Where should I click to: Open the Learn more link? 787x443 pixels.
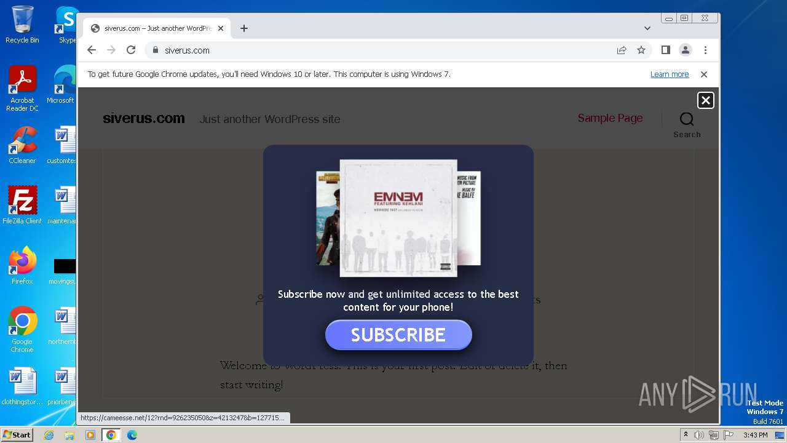[x=670, y=74]
